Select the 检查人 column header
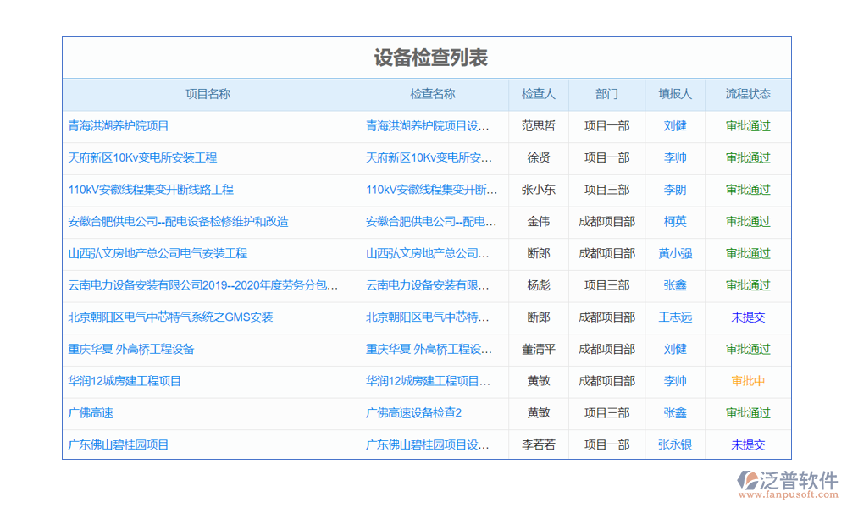847x508 pixels. coord(540,94)
